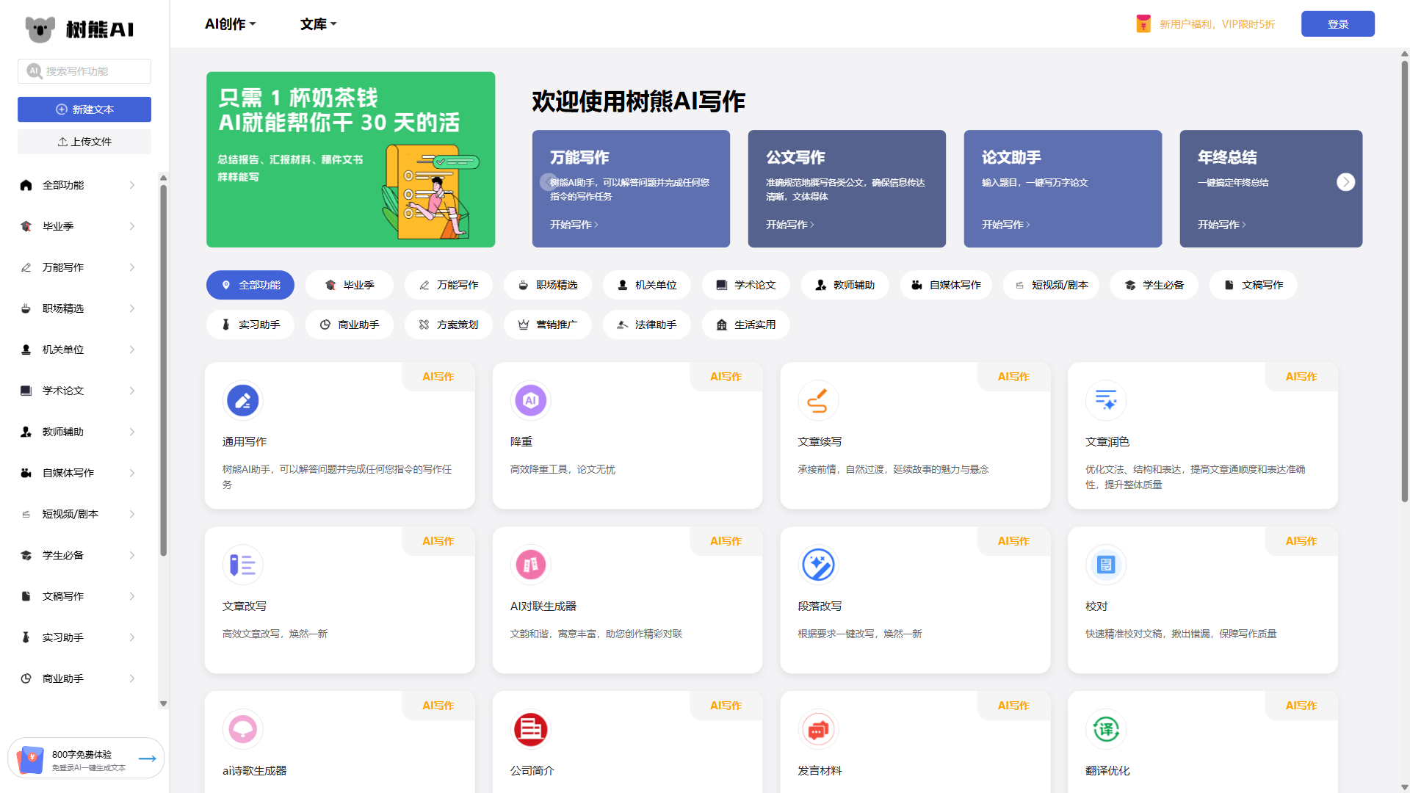
Task: Open the 翻译优化 green translate icon
Action: pyautogui.click(x=1105, y=729)
